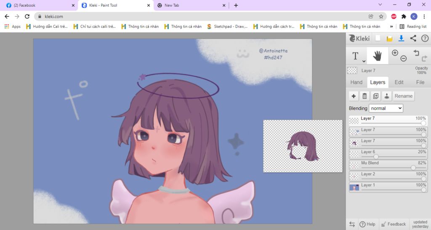
Task: Select the Text tool
Action: (355, 56)
